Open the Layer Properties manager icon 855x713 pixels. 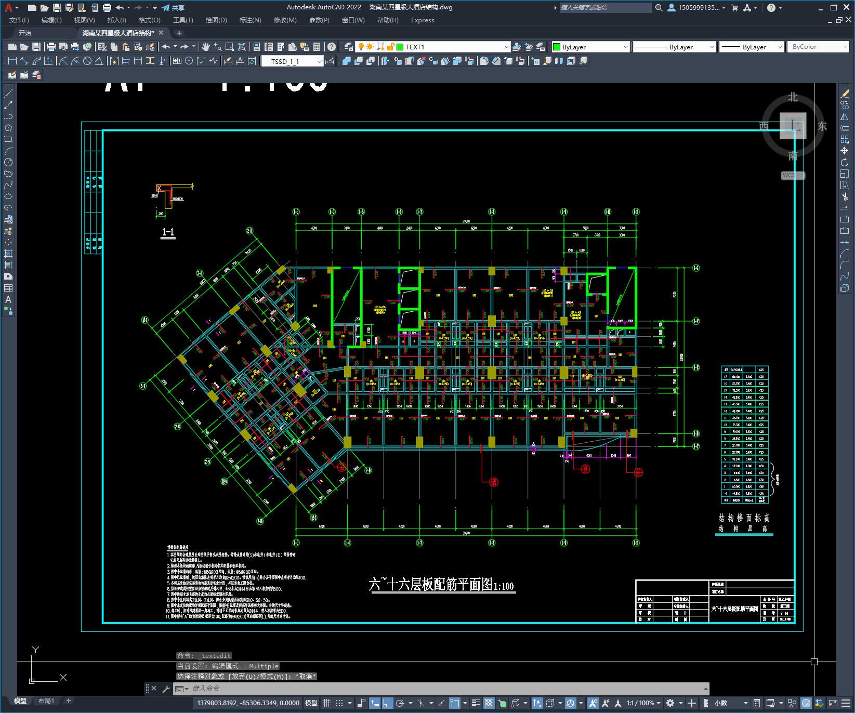pos(349,47)
